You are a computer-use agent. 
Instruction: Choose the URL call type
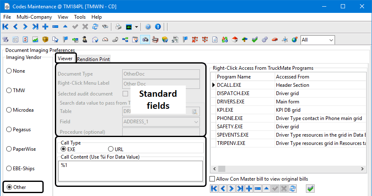click(111, 149)
